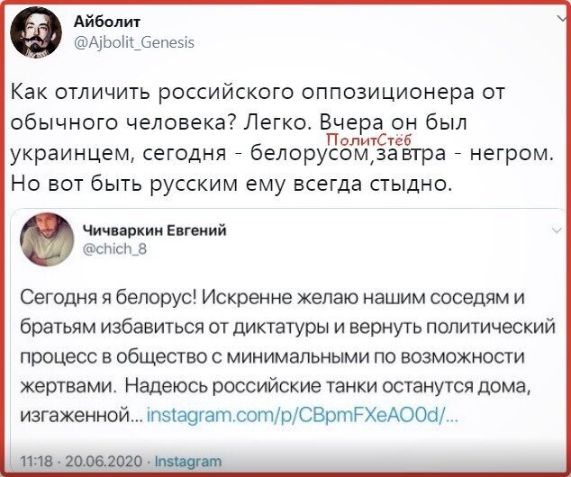
Task: Click the Айболит display name
Action: 107,22
